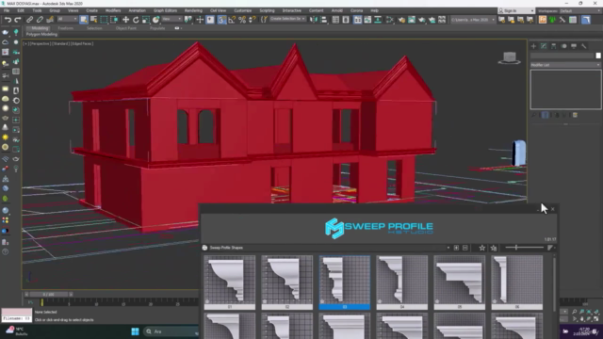
Task: Select profile thumbnail 06 in Sweep Profile
Action: (517, 282)
